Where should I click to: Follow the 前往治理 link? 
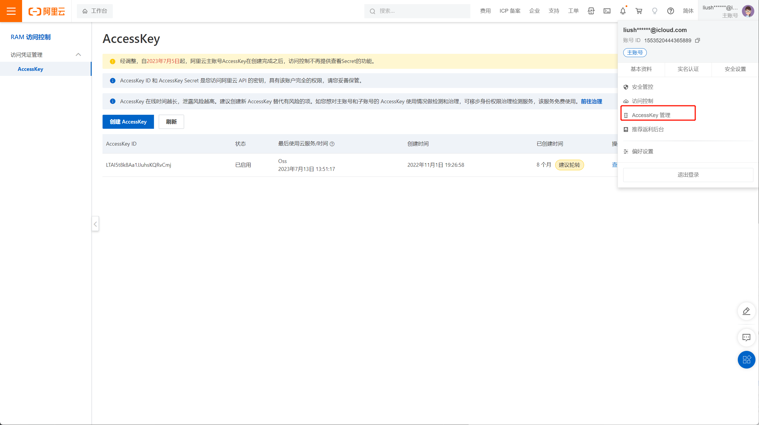[591, 101]
